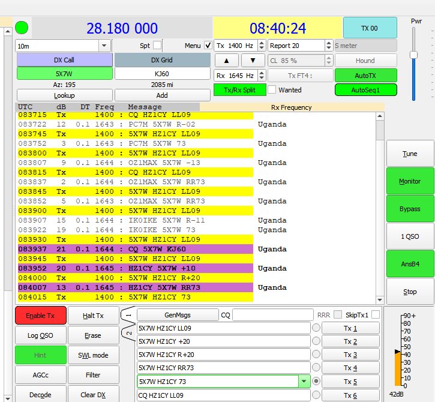Select tab 1 of message panel
This screenshot has height=402, width=435.
128,316
